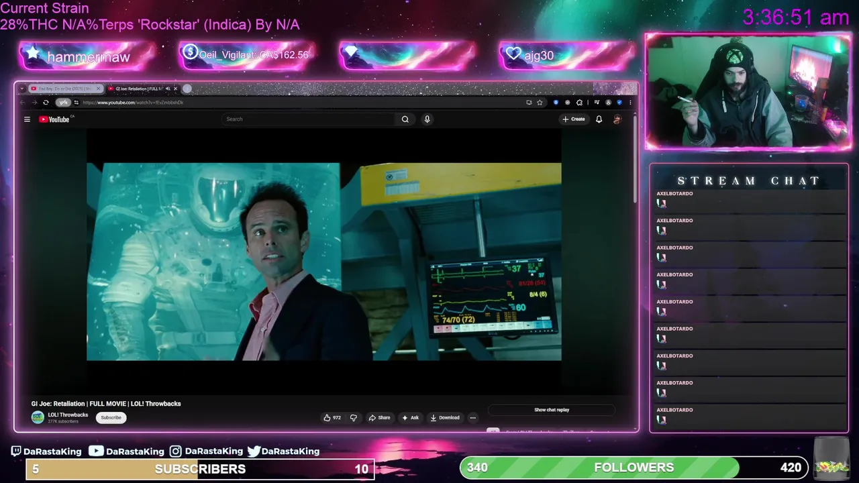
Task: Like the video with 972 likes
Action: [332, 417]
